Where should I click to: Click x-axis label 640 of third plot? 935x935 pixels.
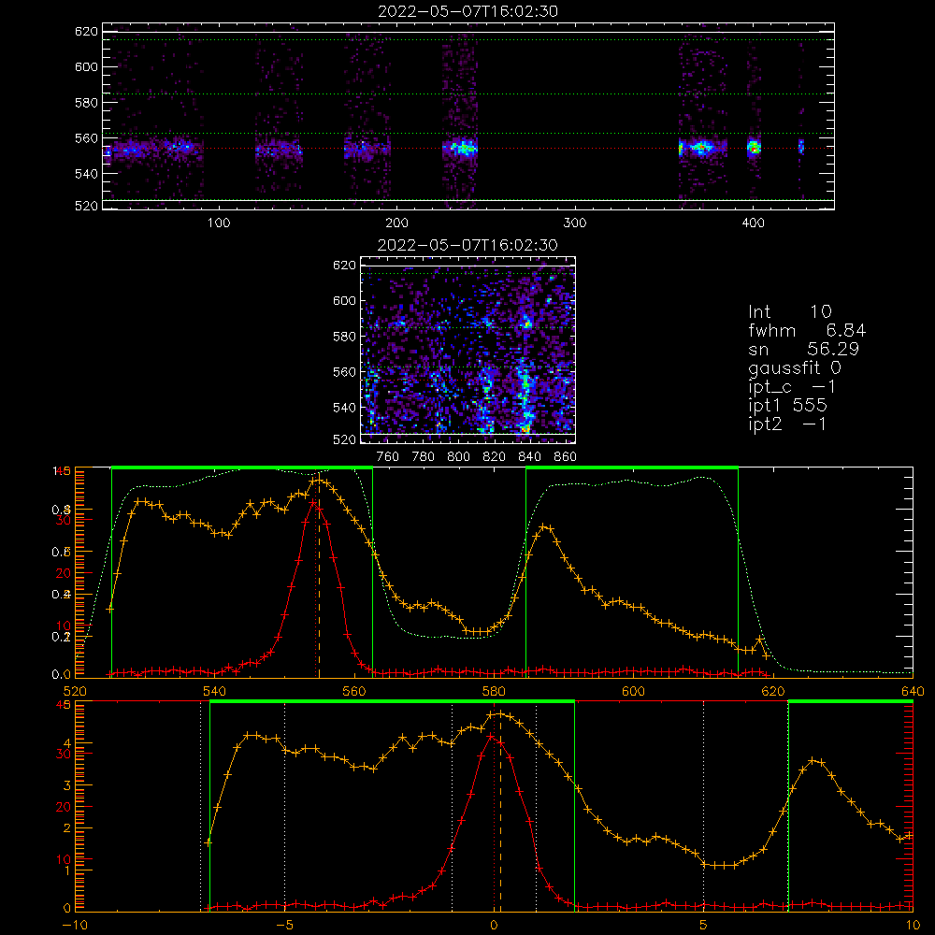[913, 691]
